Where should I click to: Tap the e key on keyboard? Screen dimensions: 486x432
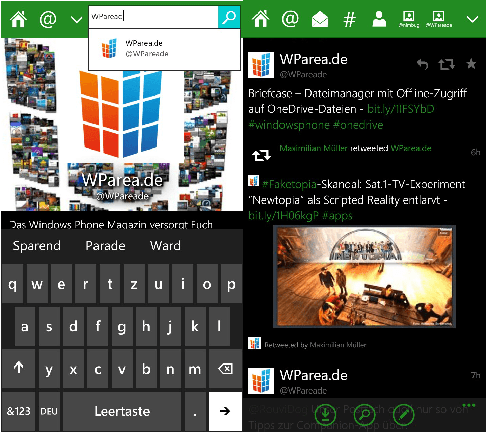coord(61,284)
